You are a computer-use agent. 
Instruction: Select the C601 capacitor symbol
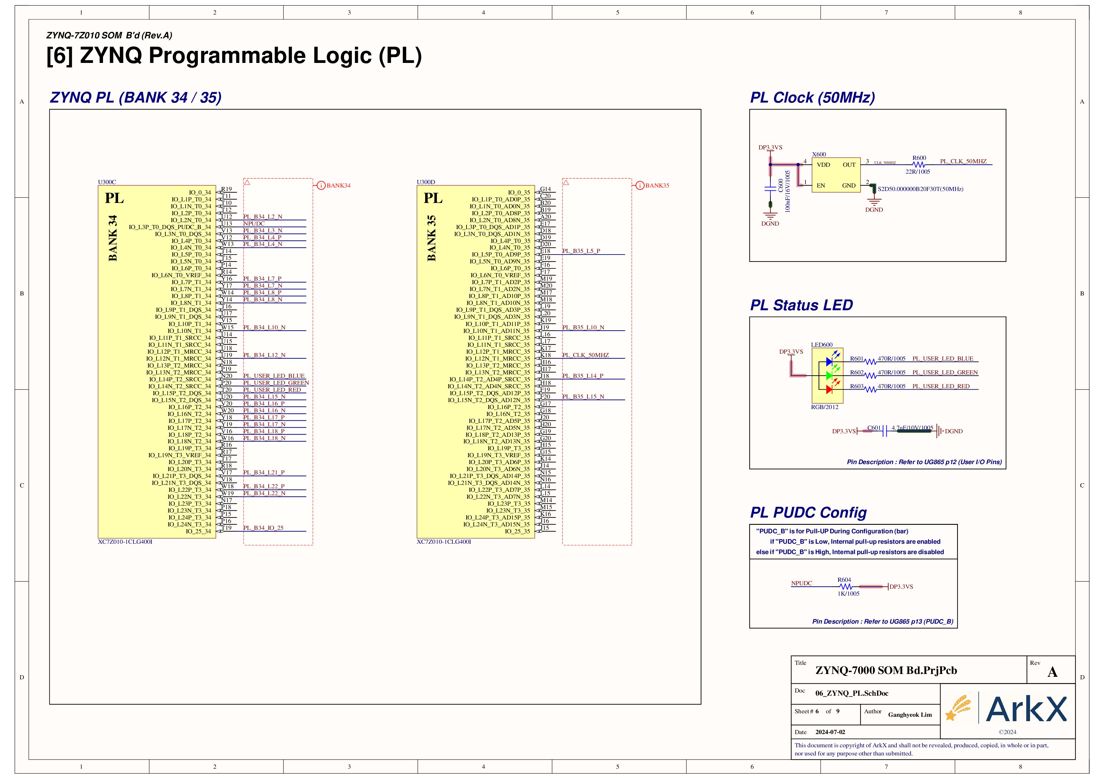tap(885, 432)
